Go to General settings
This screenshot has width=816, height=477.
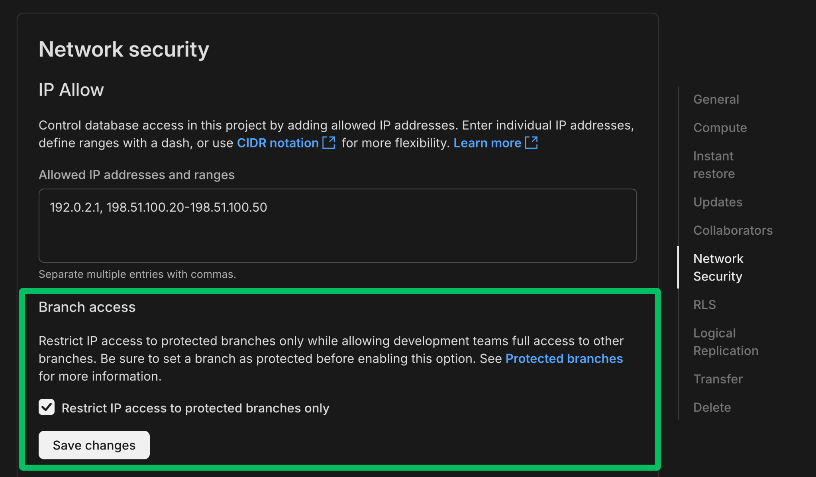click(x=716, y=99)
